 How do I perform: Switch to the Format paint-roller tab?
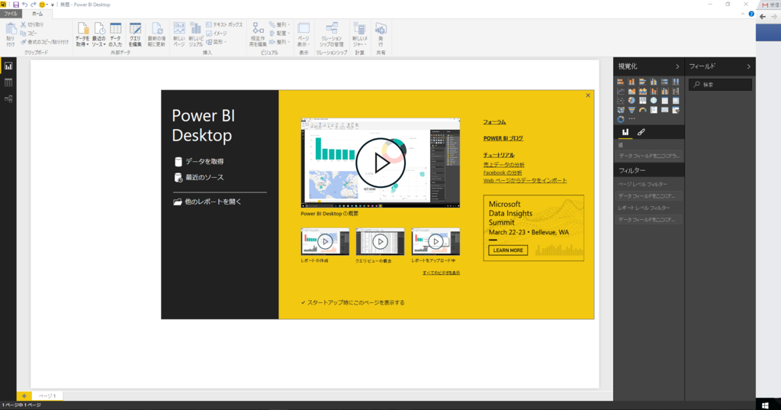click(641, 132)
